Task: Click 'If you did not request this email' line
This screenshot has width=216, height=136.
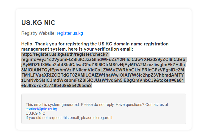Action: 69,118
